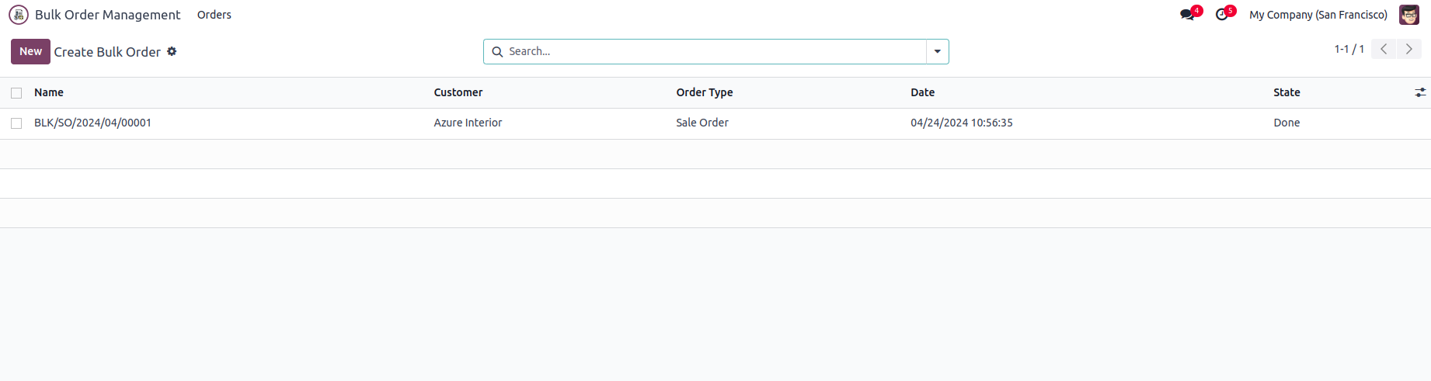Open the My Company (San Francisco) switcher
1431x381 pixels.
(x=1318, y=15)
